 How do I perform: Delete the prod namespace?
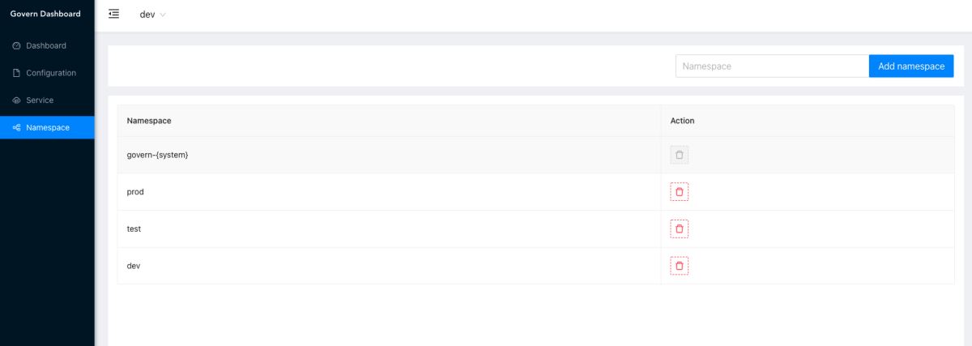tap(679, 192)
